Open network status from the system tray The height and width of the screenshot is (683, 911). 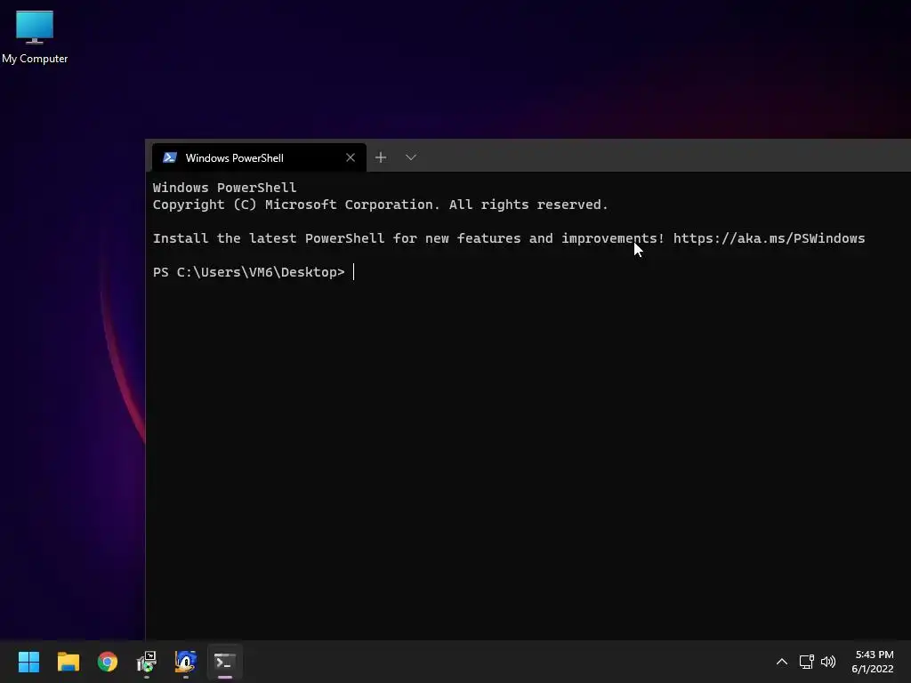pyautogui.click(x=806, y=662)
